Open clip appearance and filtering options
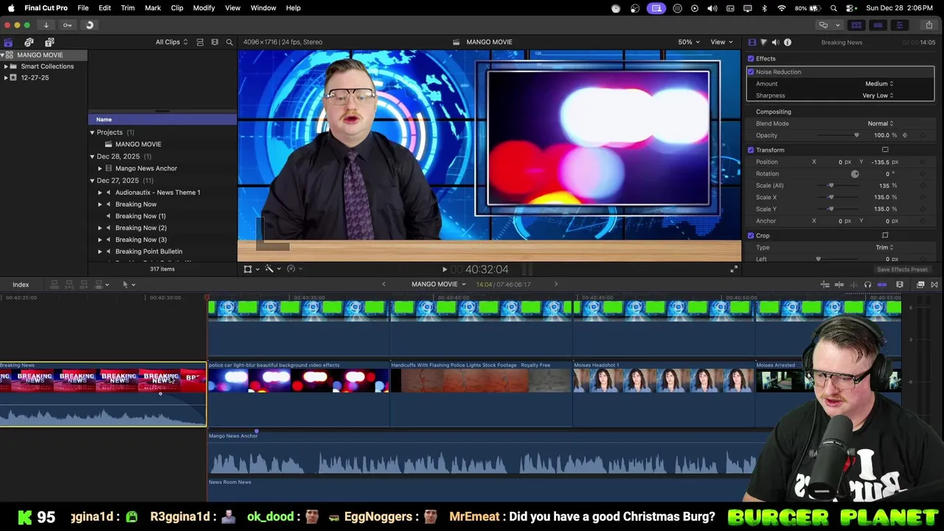 tap(215, 42)
